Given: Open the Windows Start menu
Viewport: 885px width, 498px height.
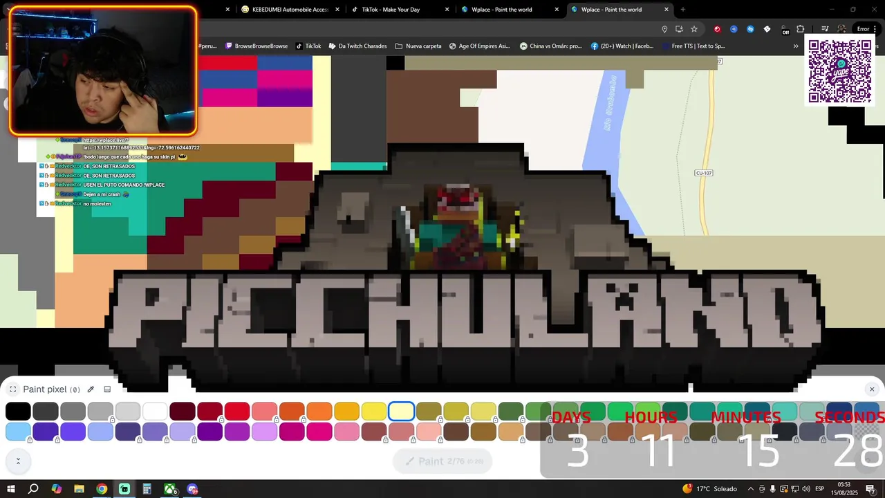Looking at the screenshot, I should click(x=10, y=489).
